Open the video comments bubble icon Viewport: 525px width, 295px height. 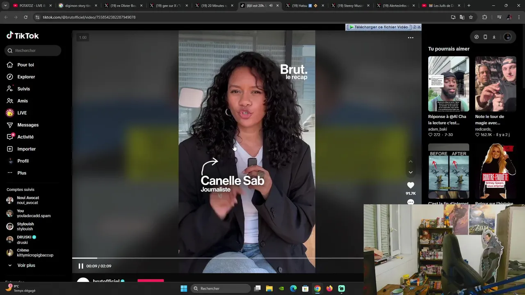pos(411,202)
